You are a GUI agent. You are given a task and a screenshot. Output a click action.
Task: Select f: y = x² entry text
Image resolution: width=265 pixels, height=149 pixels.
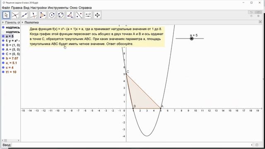tap(13, 41)
